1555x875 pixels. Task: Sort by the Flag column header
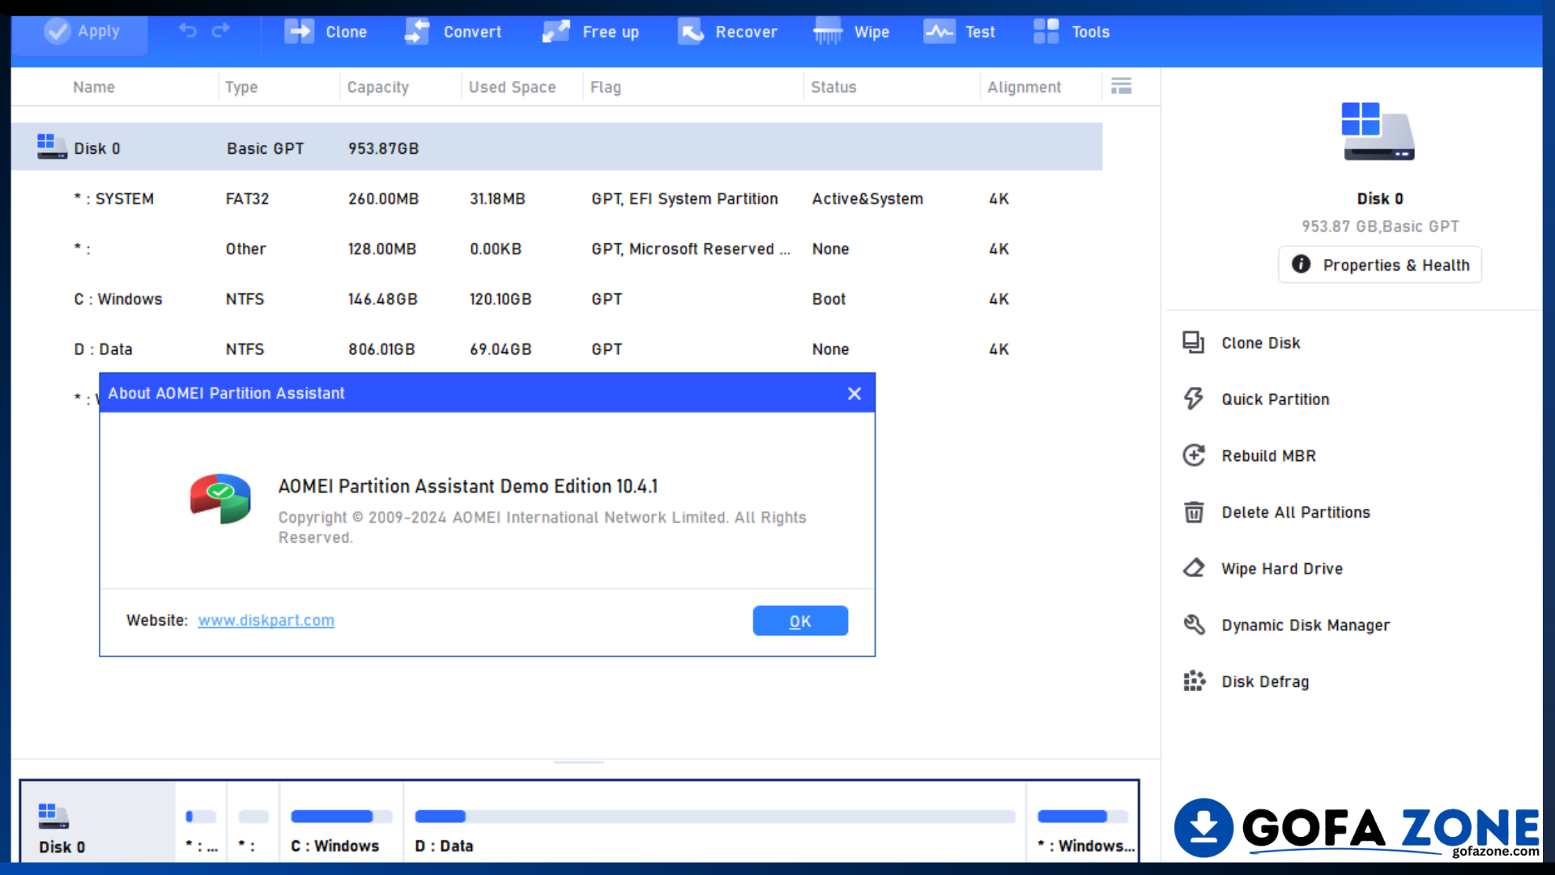(606, 87)
